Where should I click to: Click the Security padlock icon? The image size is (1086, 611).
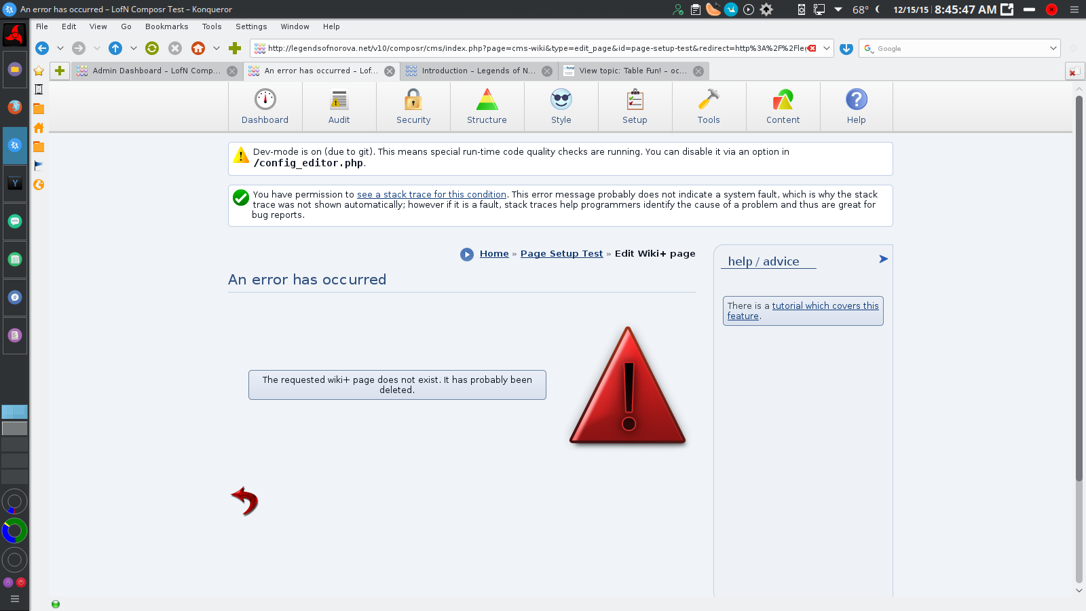[x=413, y=100]
